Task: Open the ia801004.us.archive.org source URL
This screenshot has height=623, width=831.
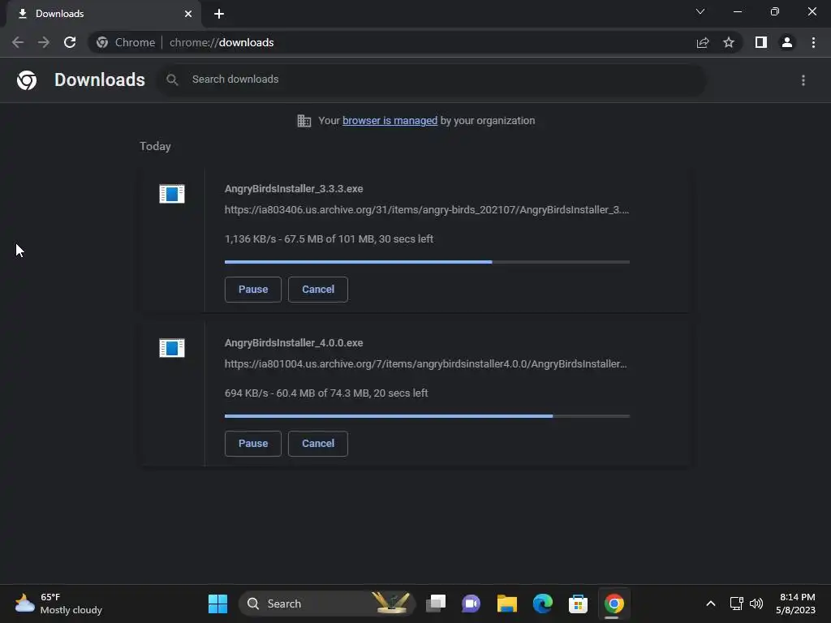Action: point(425,364)
